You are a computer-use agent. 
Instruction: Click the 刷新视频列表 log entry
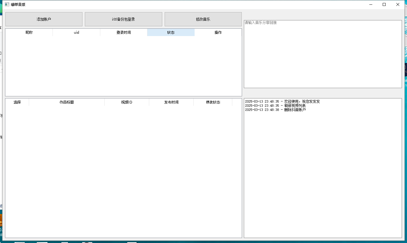(275, 106)
